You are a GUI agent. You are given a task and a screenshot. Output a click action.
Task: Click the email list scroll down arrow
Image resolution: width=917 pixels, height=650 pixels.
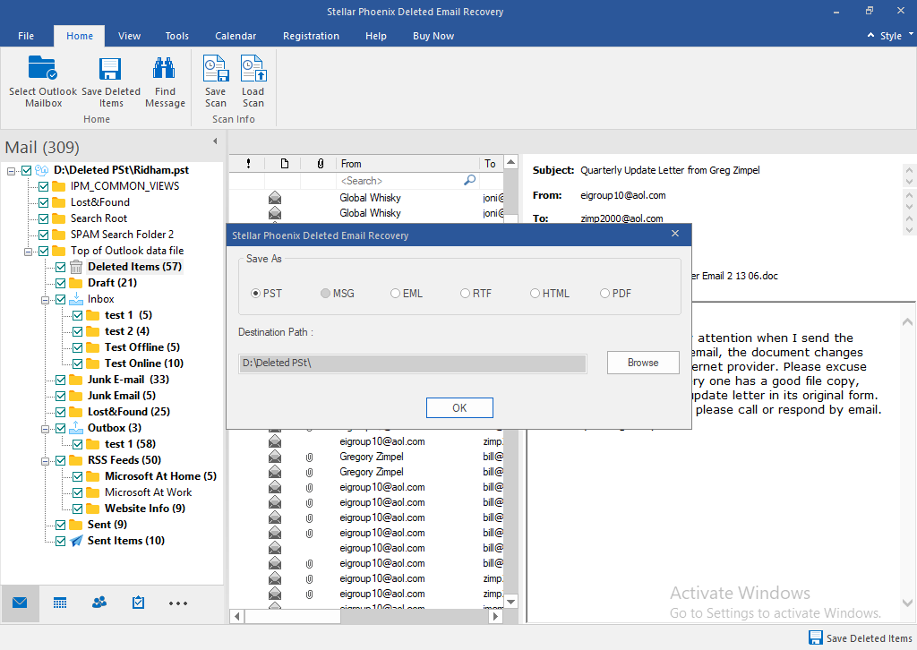pyautogui.click(x=510, y=602)
